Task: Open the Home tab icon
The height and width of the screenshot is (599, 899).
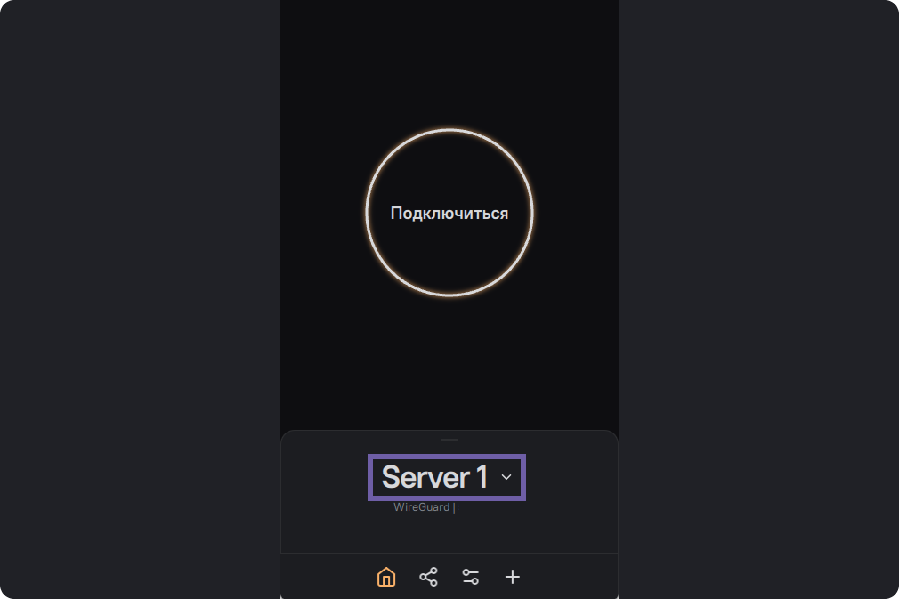Action: pos(386,577)
